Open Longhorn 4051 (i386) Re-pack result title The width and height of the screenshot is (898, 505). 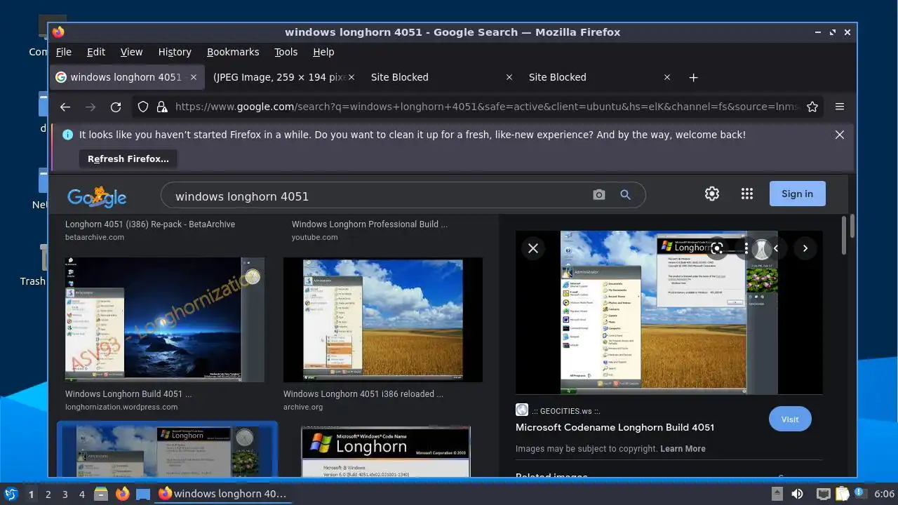(150, 224)
